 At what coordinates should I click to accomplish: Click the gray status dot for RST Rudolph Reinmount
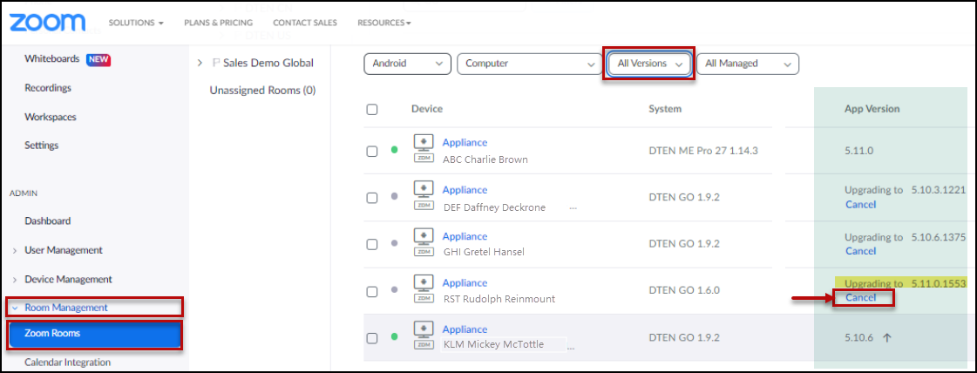click(394, 289)
